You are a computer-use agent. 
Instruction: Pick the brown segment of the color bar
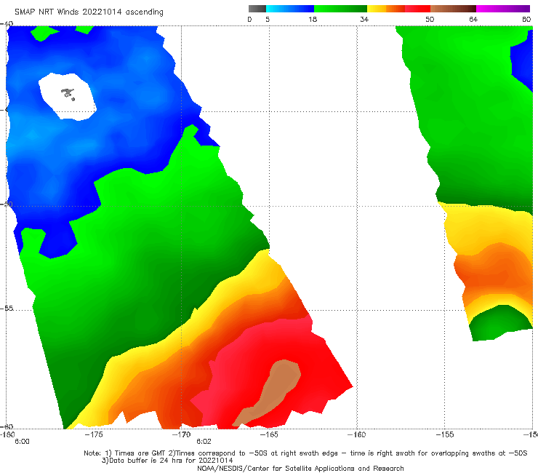pyautogui.click(x=453, y=9)
